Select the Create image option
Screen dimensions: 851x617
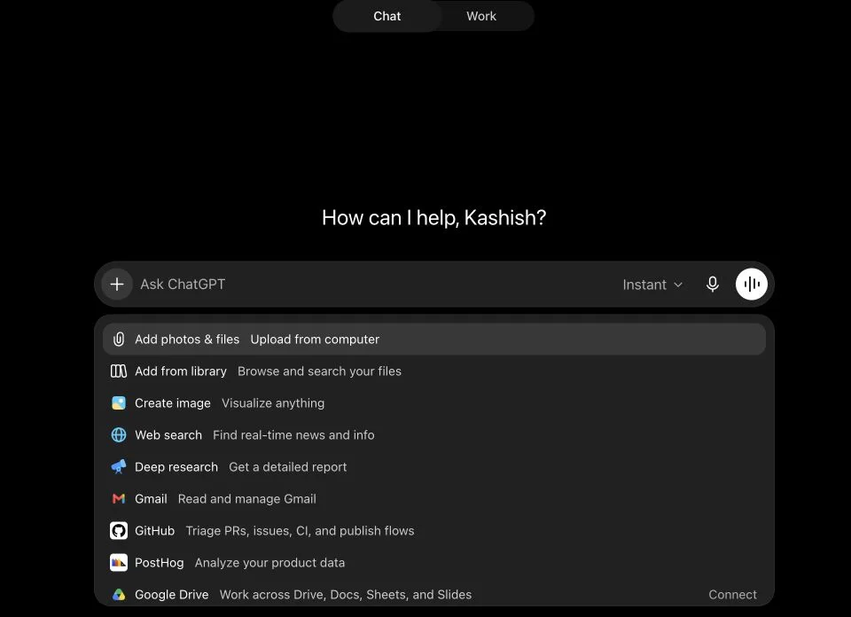[x=434, y=403]
